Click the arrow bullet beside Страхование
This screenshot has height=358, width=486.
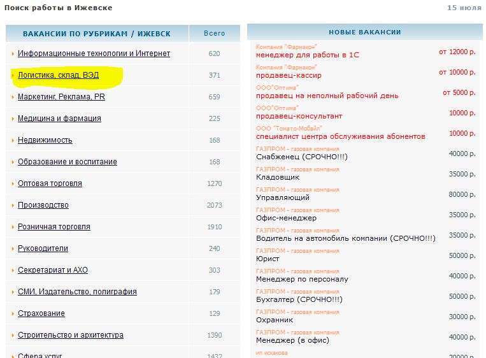(x=13, y=313)
